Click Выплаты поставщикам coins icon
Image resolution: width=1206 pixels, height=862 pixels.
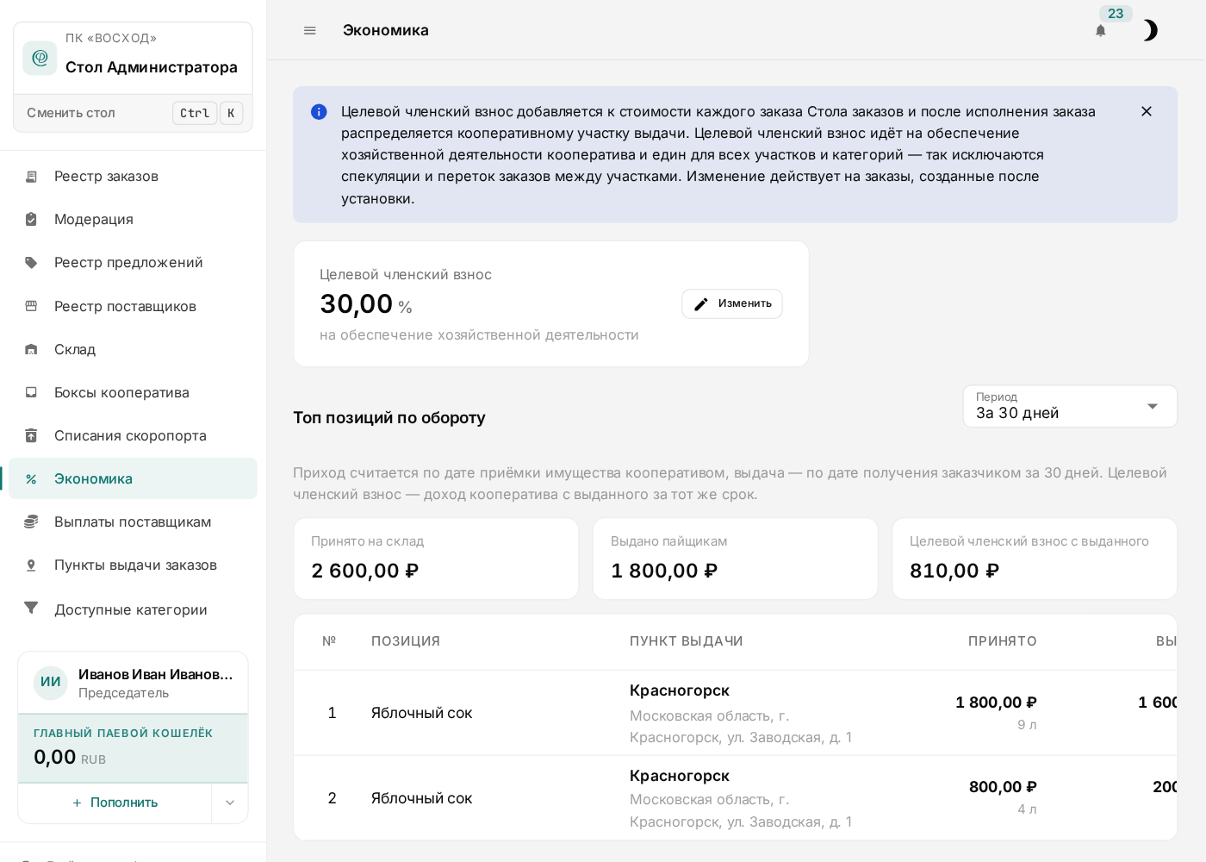click(31, 522)
